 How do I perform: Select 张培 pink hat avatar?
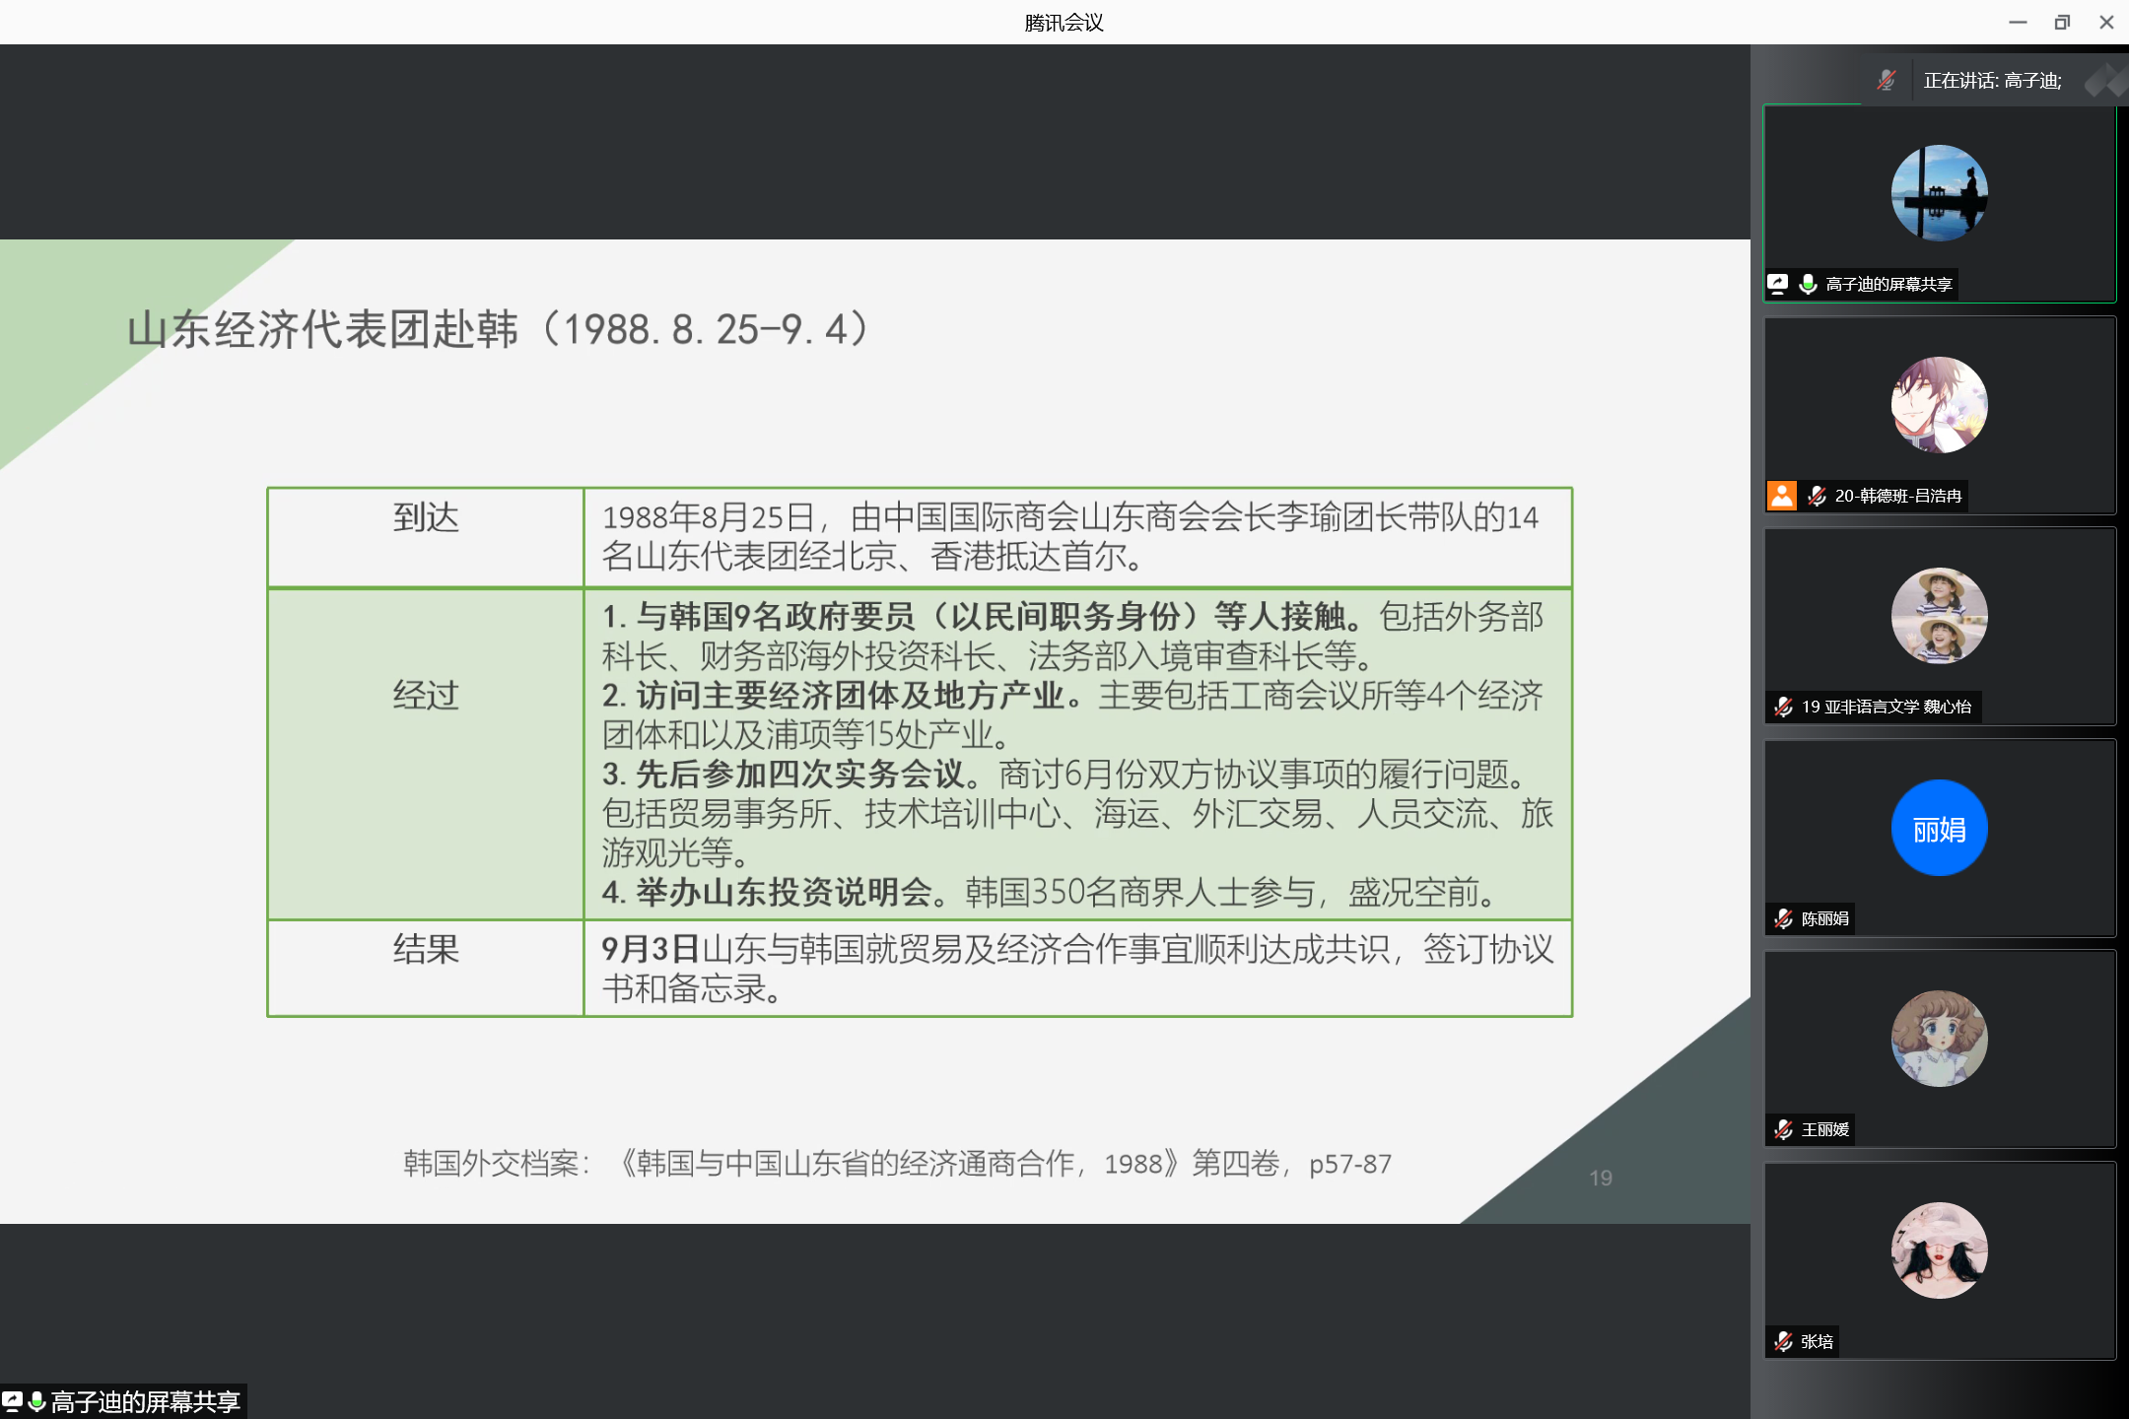(1939, 1250)
